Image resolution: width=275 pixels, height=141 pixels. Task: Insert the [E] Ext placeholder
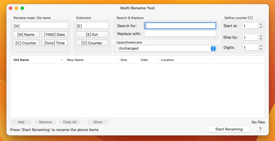(92, 34)
